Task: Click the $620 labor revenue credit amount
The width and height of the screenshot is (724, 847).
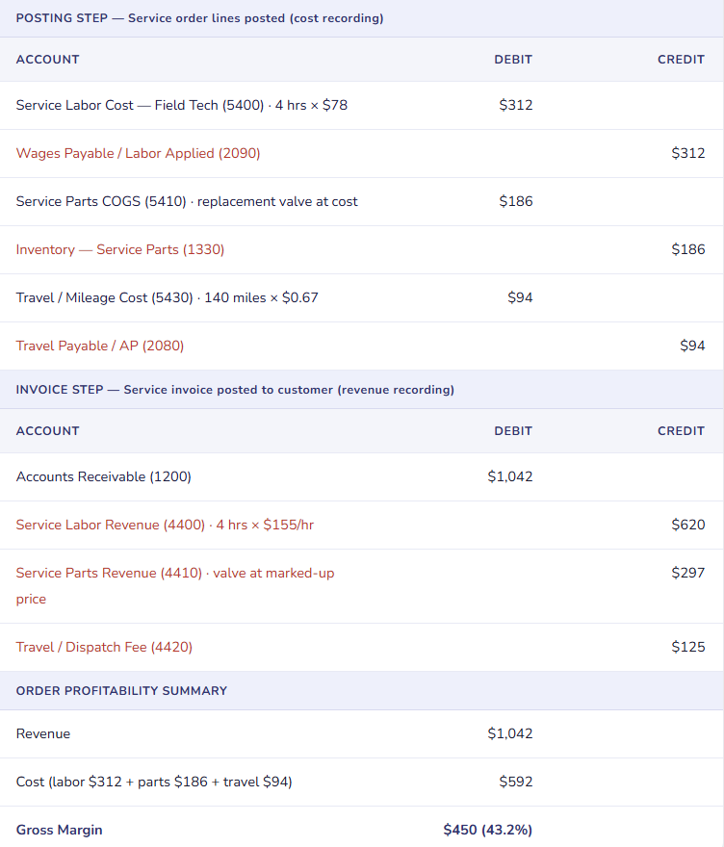Action: (687, 525)
